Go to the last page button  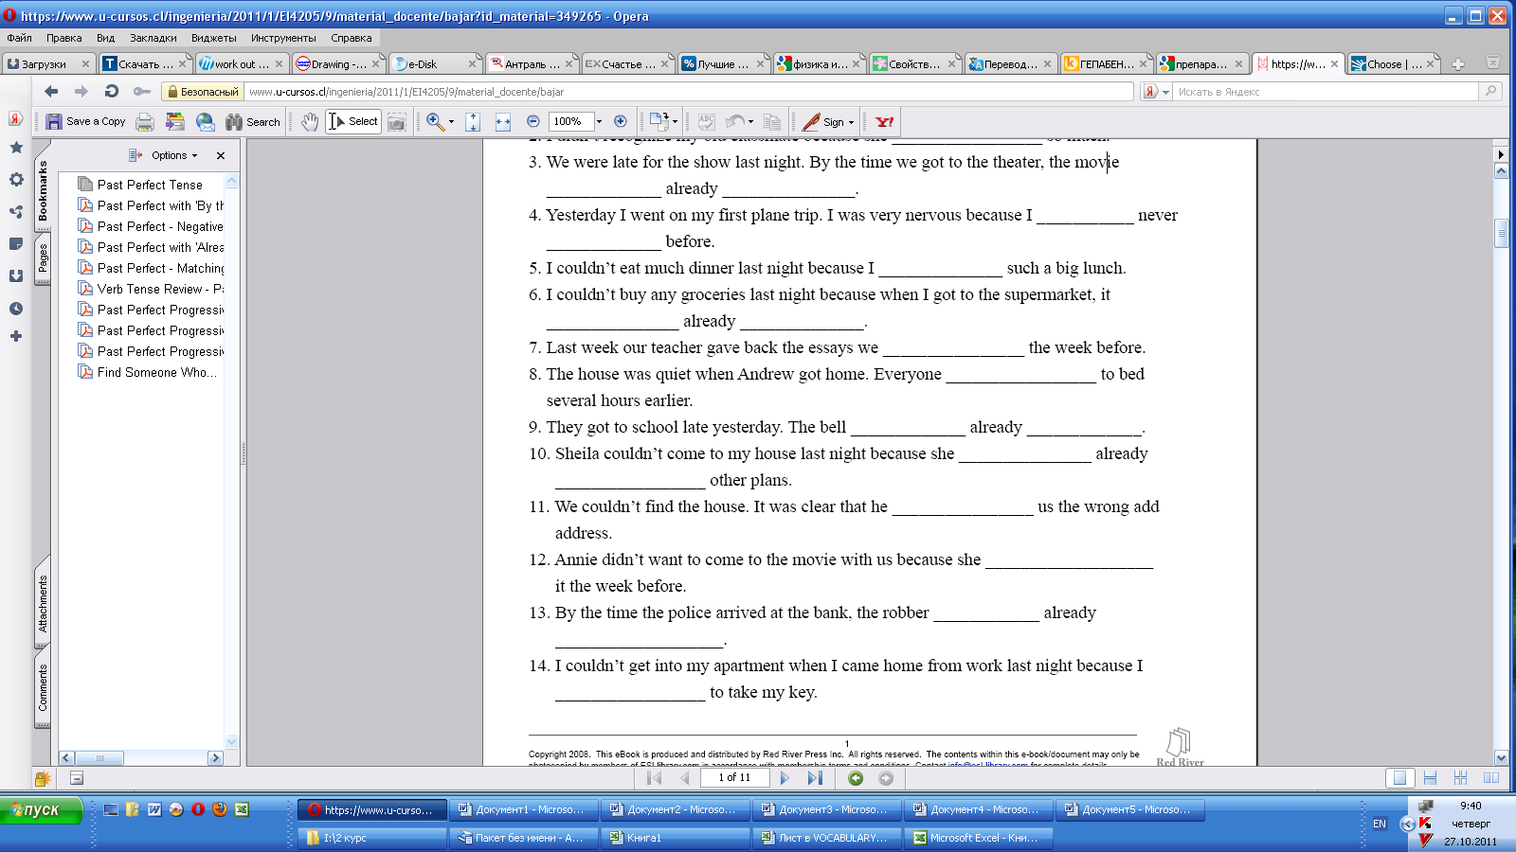tap(815, 778)
